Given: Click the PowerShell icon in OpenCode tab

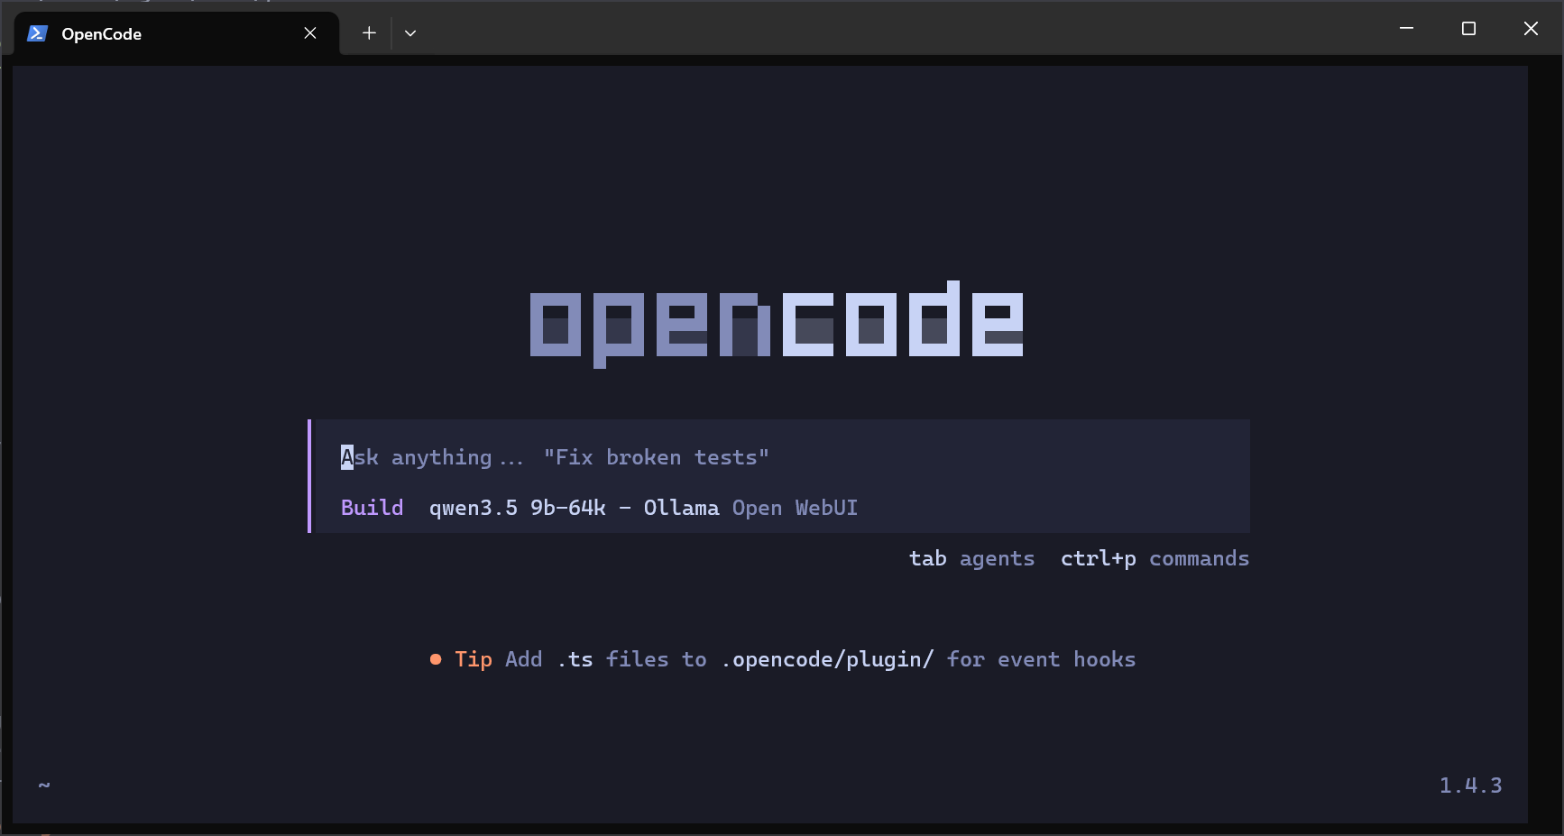Looking at the screenshot, I should coord(37,33).
